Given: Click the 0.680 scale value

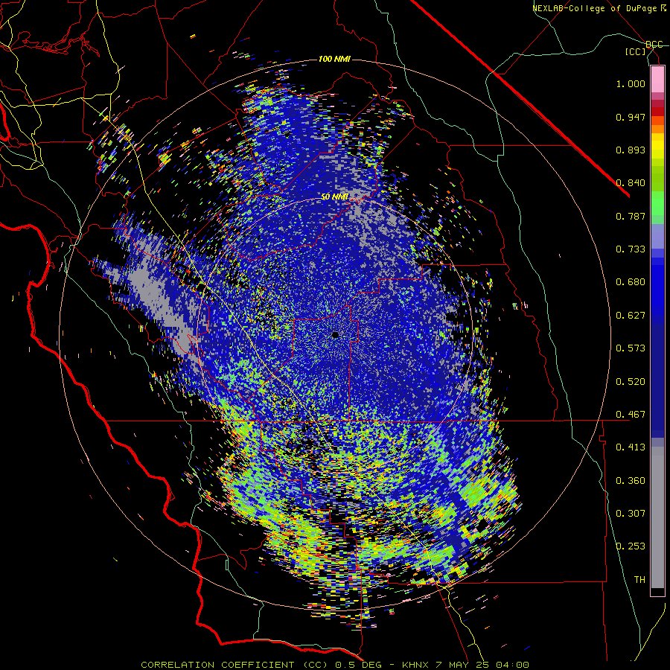Looking at the screenshot, I should (x=631, y=282).
